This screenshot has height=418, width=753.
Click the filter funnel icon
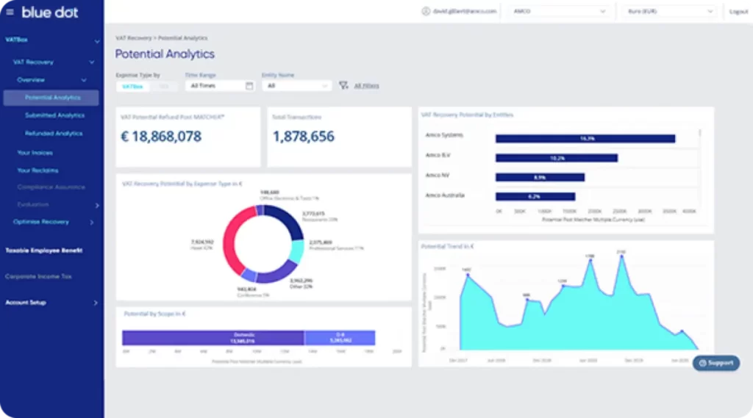coord(343,86)
